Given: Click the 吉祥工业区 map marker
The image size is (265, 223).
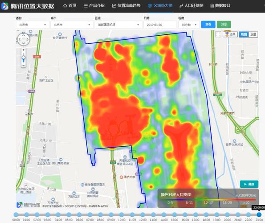Looking at the screenshot, I should click(x=46, y=77).
